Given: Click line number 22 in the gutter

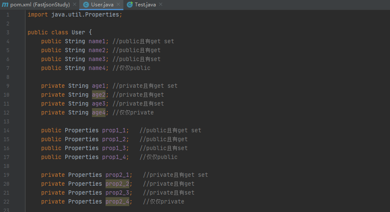Looking at the screenshot, I should pyautogui.click(x=6, y=202).
